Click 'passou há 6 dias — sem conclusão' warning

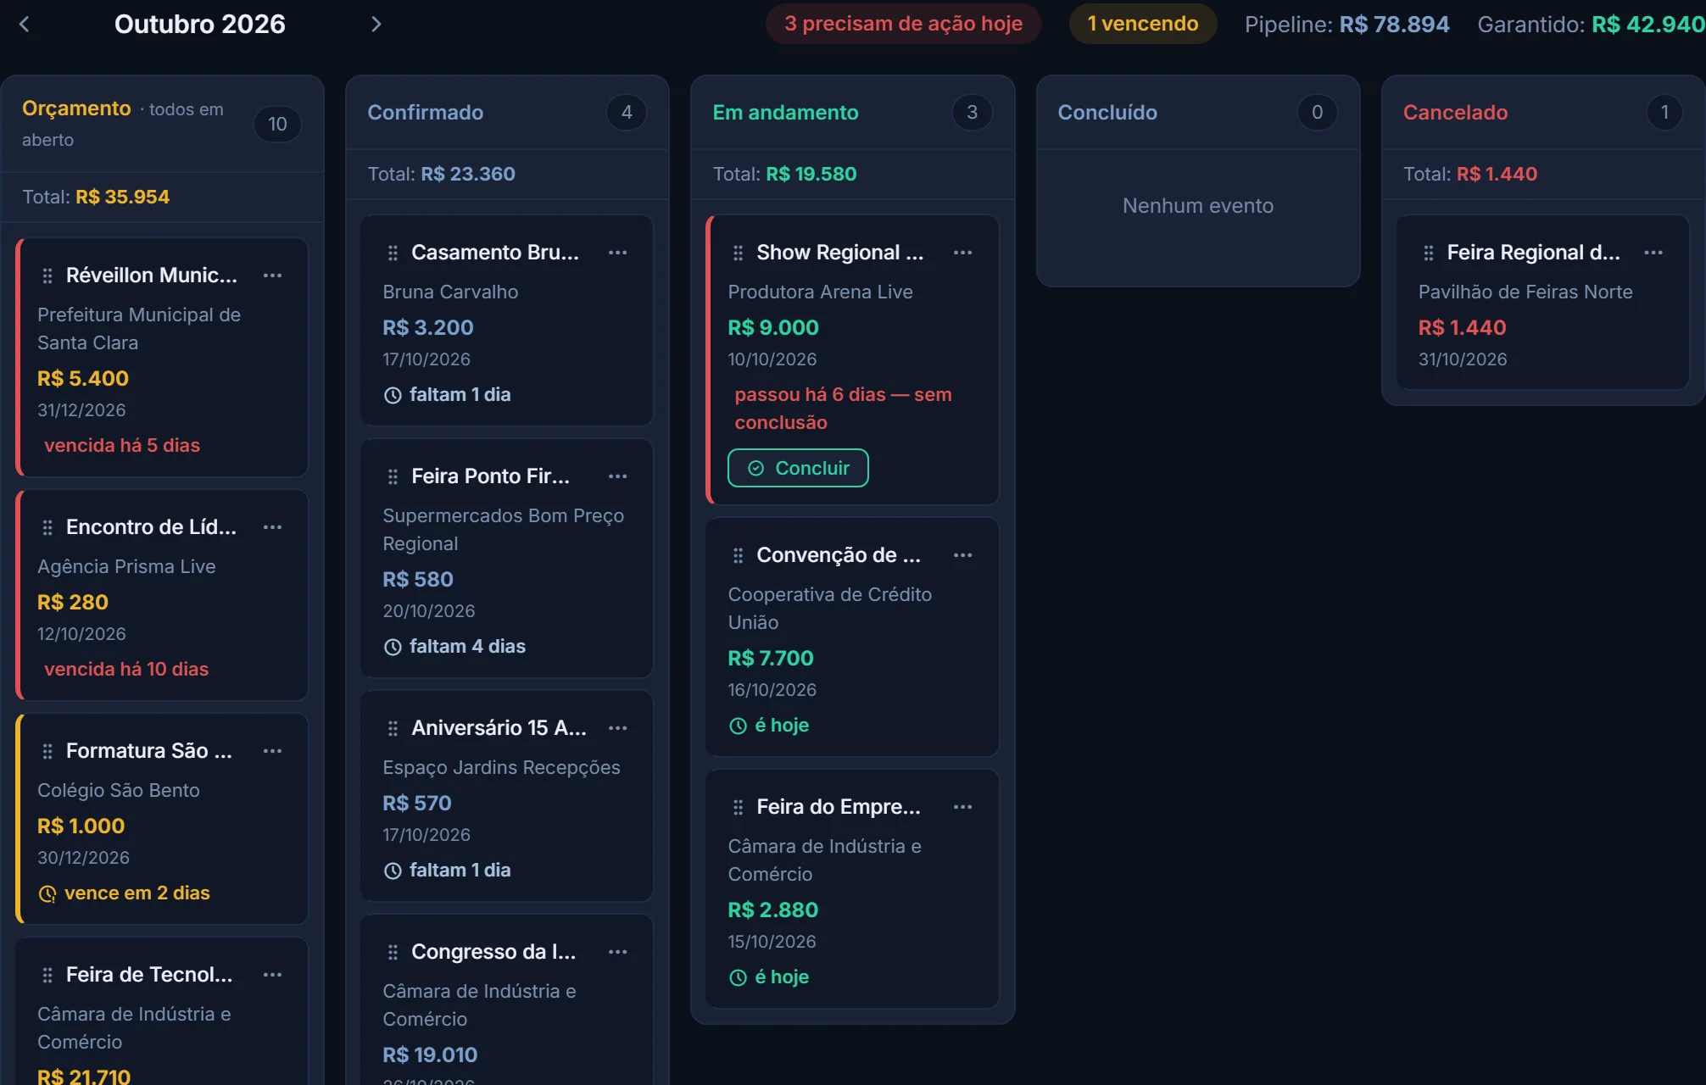pos(843,409)
